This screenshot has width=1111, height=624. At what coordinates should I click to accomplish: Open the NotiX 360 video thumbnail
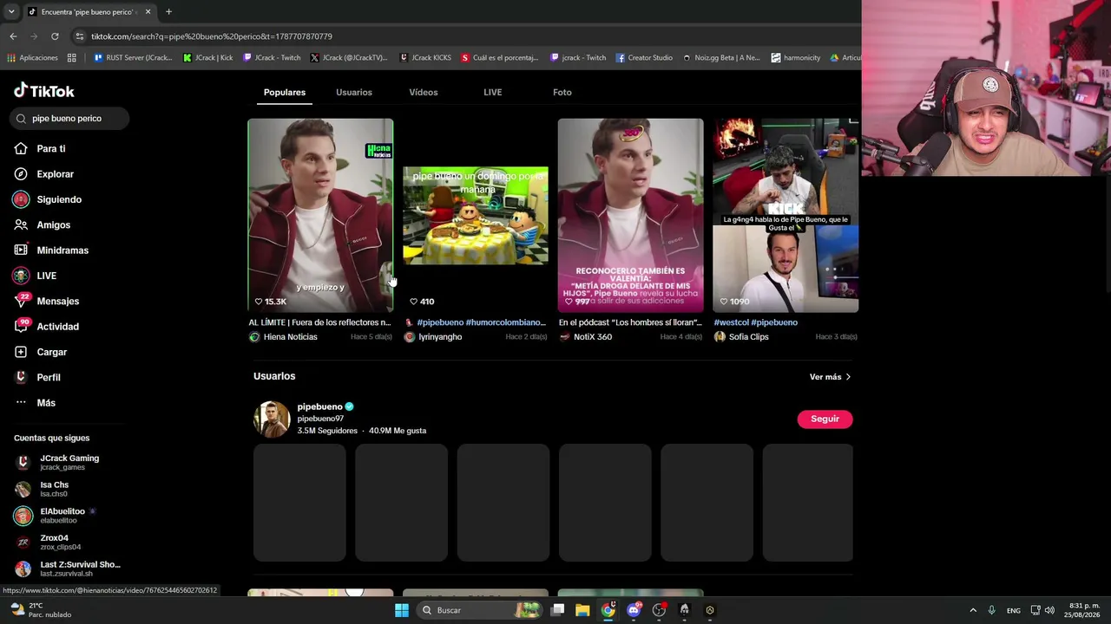click(631, 215)
